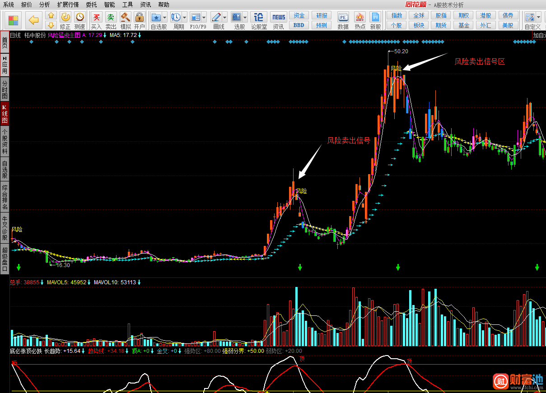Click the MAVOL10: 53113 volume indicator label
The width and height of the screenshot is (546, 393).
pyautogui.click(x=115, y=282)
